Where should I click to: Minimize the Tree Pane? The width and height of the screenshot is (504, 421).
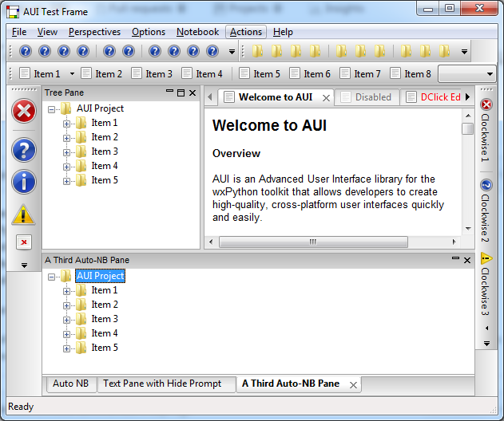169,92
